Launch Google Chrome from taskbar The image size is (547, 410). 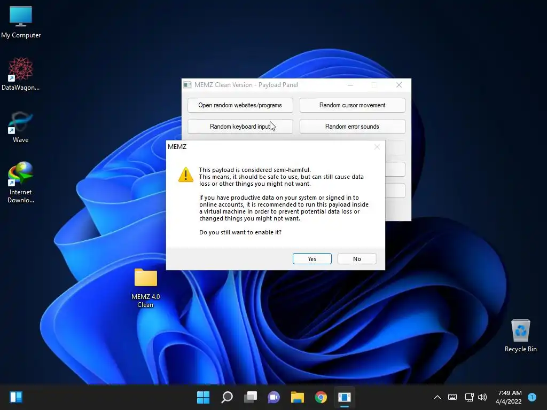321,397
